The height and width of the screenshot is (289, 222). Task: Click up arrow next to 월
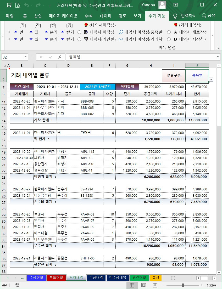point(31,32)
